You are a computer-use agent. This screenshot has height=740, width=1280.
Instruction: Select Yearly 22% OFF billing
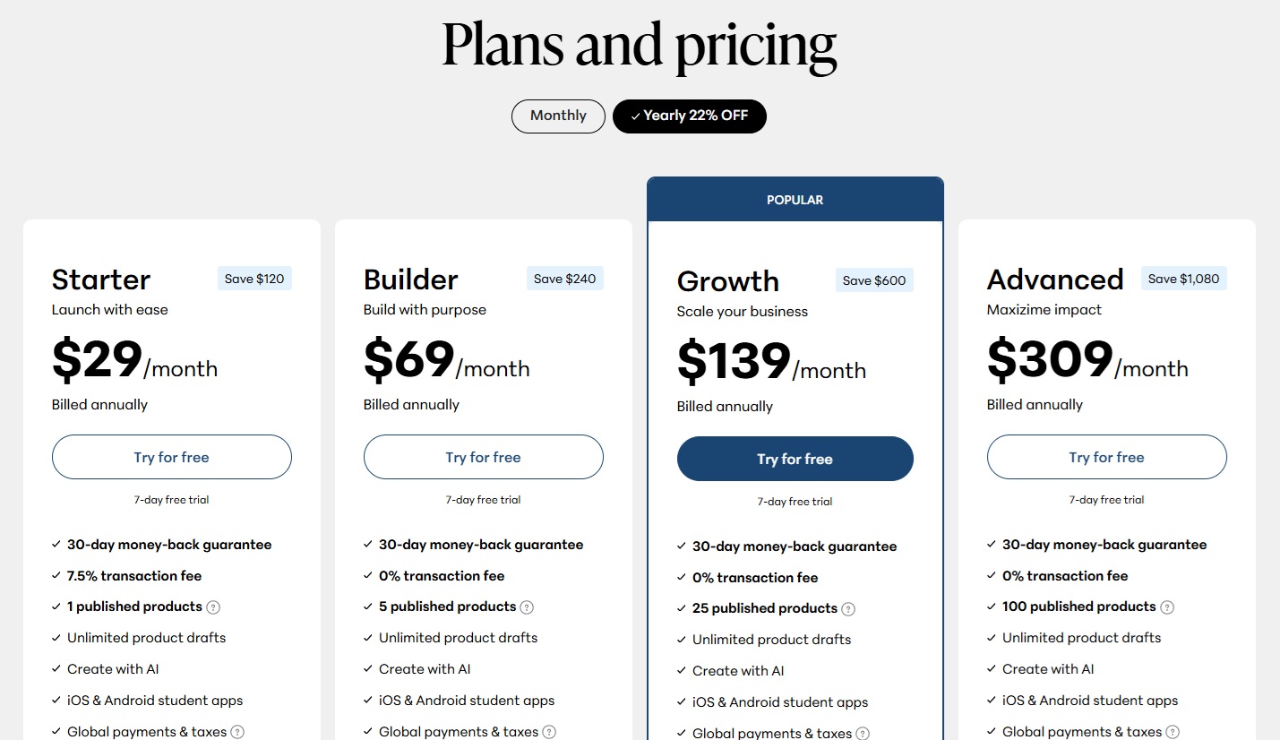tap(689, 116)
